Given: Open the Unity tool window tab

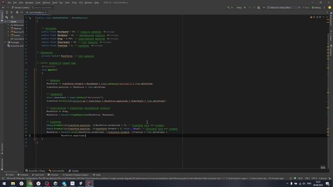Looking at the screenshot, I should (x=97, y=175).
